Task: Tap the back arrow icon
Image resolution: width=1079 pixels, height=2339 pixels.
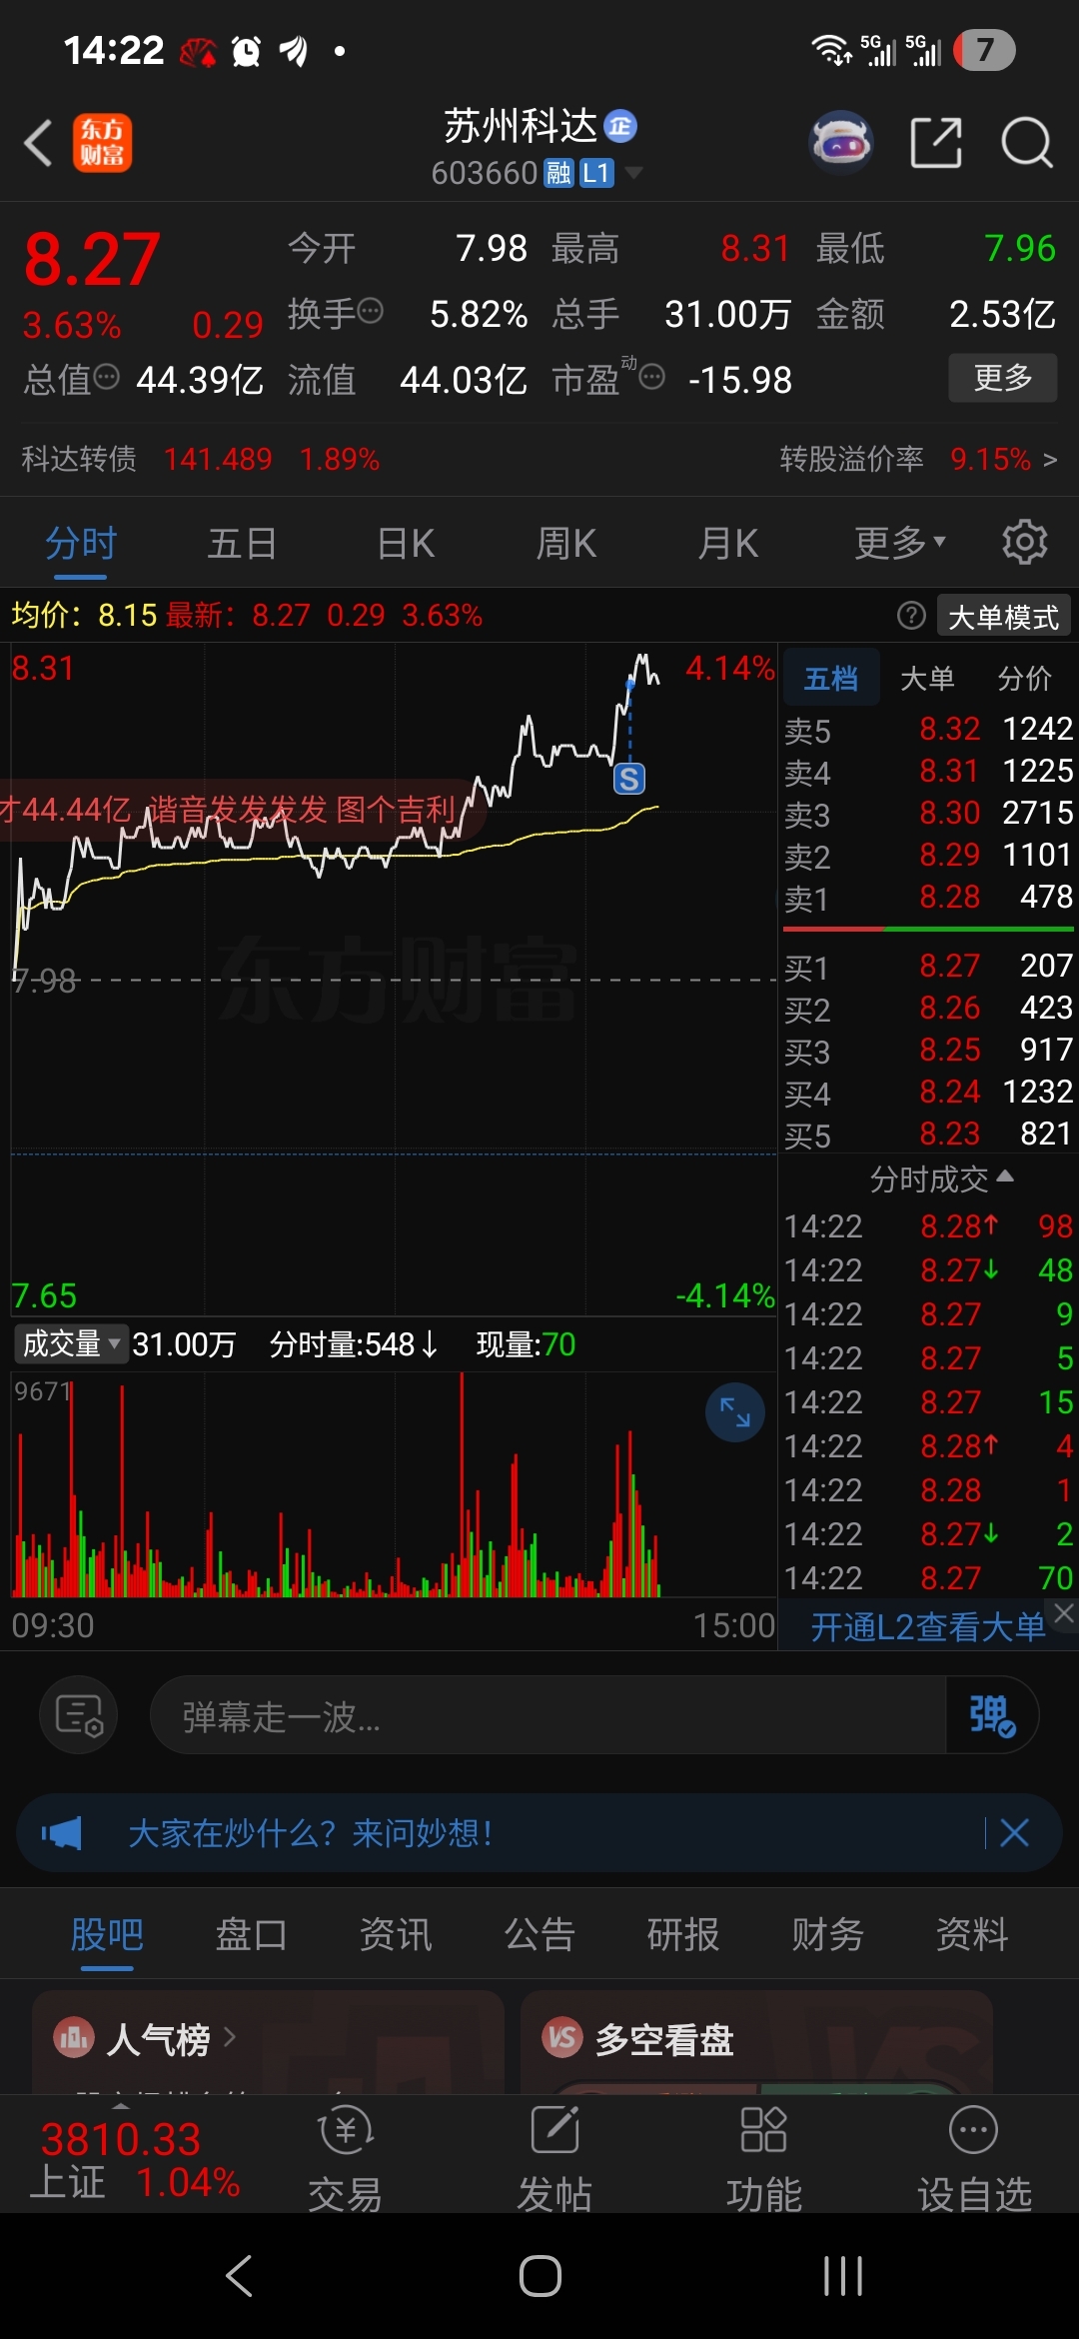Action: [x=38, y=143]
